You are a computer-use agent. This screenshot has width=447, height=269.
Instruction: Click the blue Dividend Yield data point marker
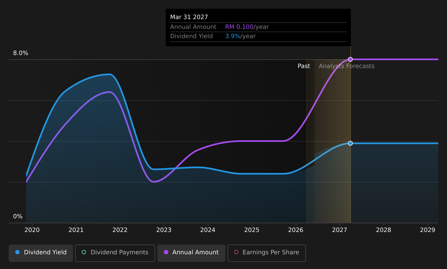(x=350, y=143)
